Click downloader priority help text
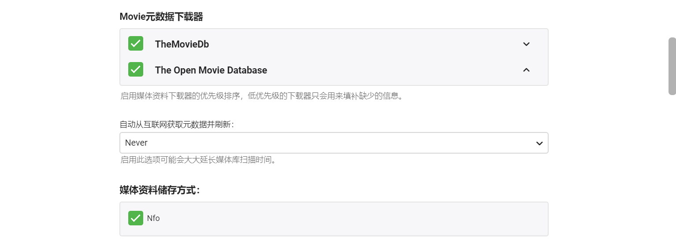The image size is (676, 239). [x=262, y=96]
